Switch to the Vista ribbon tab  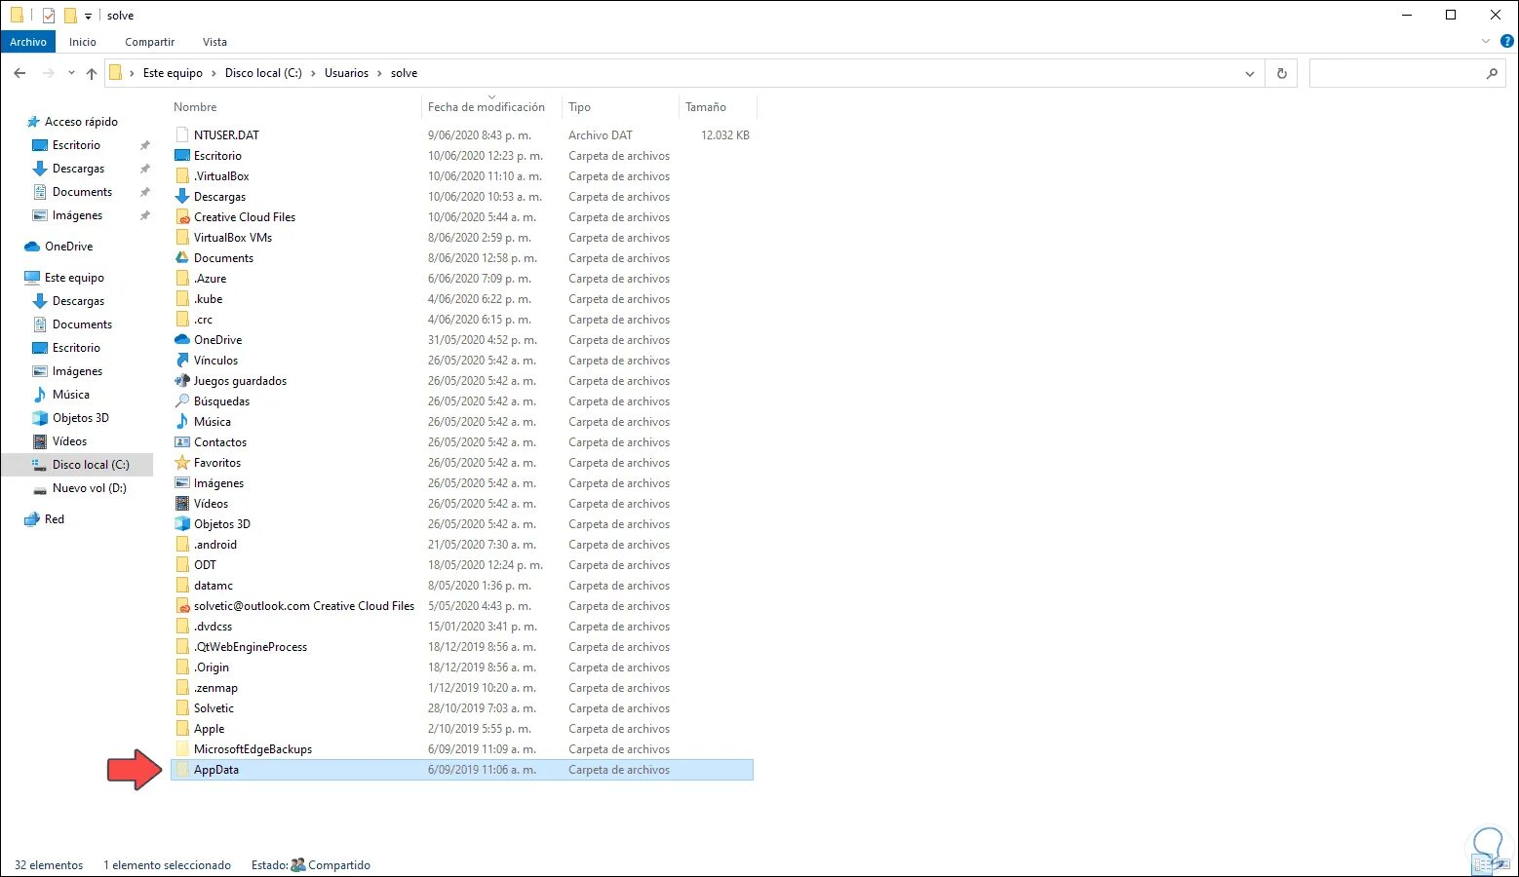pos(214,42)
